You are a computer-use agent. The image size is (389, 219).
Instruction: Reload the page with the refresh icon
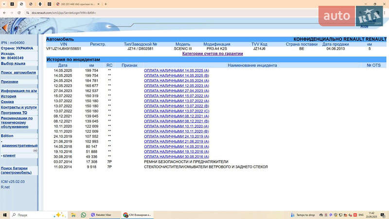pos(19,12)
